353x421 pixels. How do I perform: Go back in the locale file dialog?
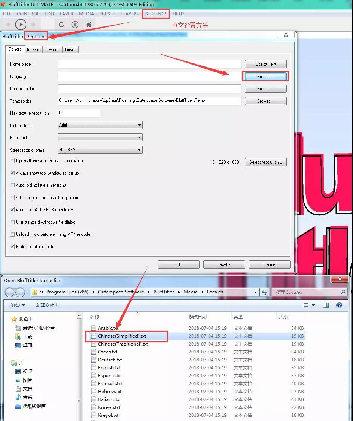coord(10,292)
